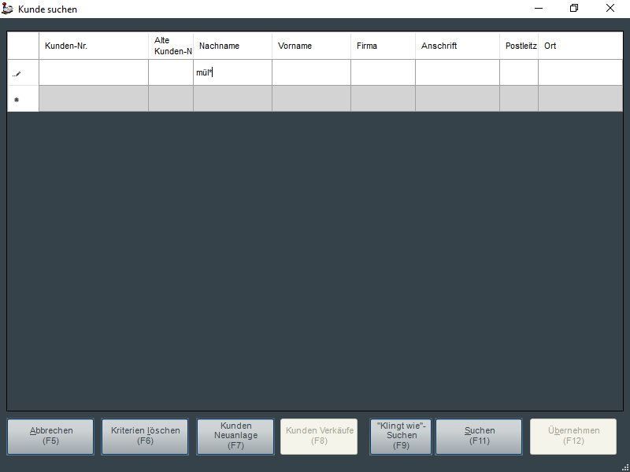Focus the Kunden-Nr. search cell
Screen dimensions: 630x472
click(94, 73)
